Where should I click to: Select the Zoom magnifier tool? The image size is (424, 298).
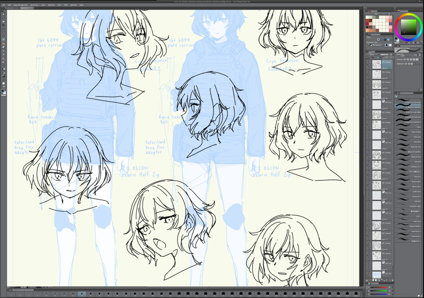3,15
